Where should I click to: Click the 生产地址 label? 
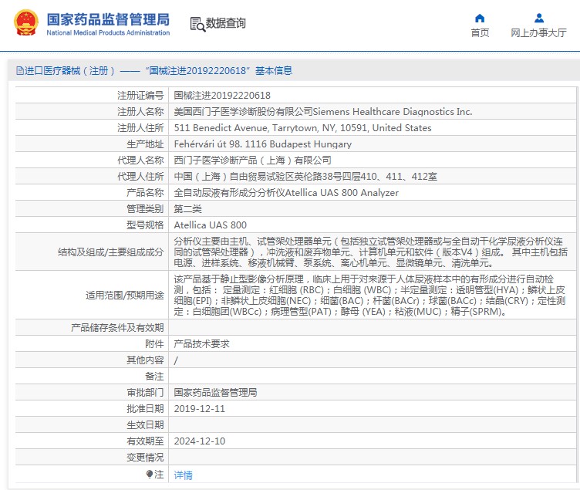tap(145, 144)
